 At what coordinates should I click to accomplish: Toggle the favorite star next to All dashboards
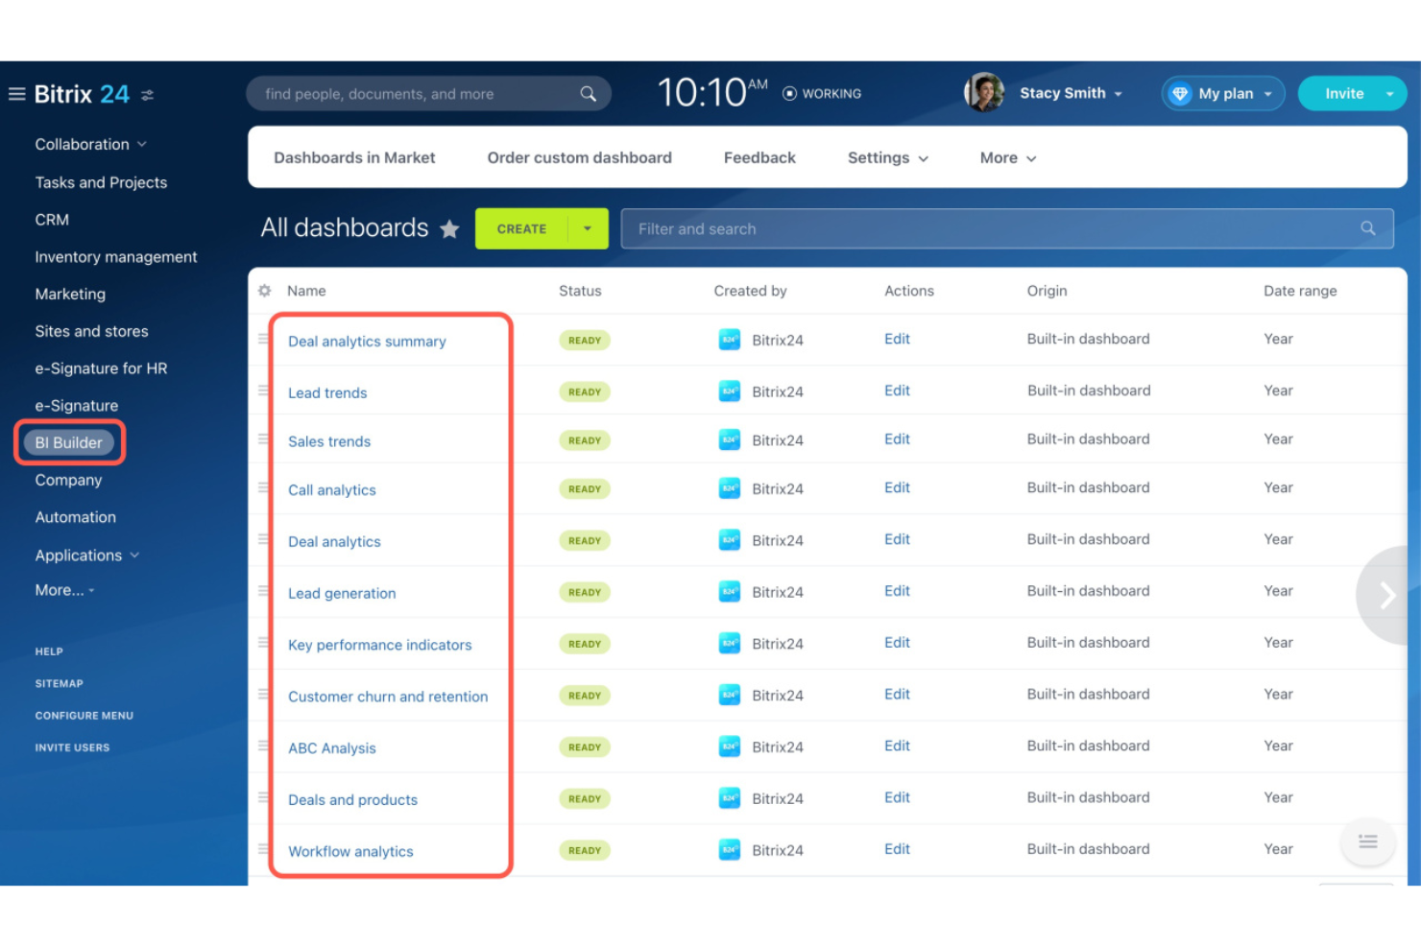click(x=449, y=229)
